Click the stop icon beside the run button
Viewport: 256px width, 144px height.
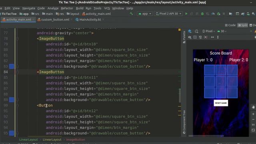[x=224, y=14]
